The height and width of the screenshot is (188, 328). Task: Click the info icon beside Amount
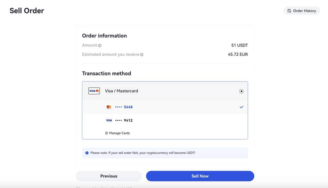[x=100, y=46]
